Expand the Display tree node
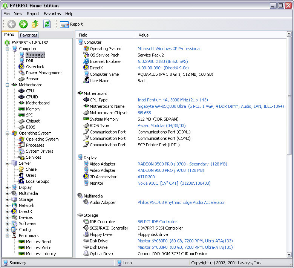The width and height of the screenshot is (294, 268). 7,188
